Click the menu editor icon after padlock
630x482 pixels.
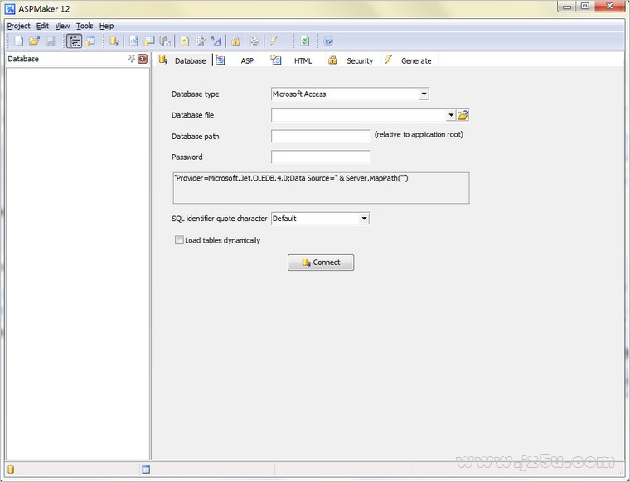click(254, 41)
